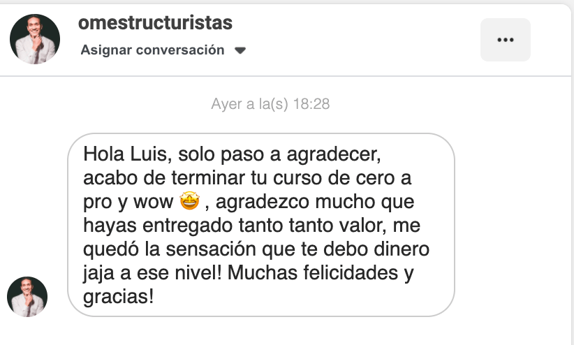
Task: Click the small sender avatar beside message
Action: (27, 297)
